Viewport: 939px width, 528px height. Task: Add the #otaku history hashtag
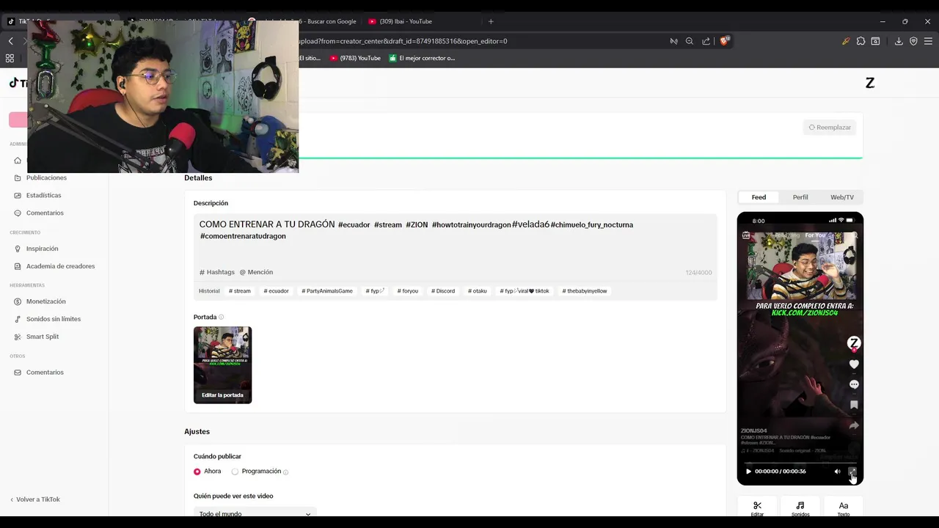coord(478,291)
